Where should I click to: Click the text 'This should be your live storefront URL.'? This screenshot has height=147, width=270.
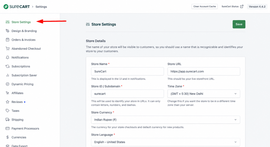(191, 79)
